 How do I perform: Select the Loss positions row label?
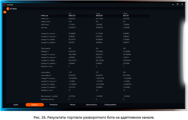(x=46, y=72)
